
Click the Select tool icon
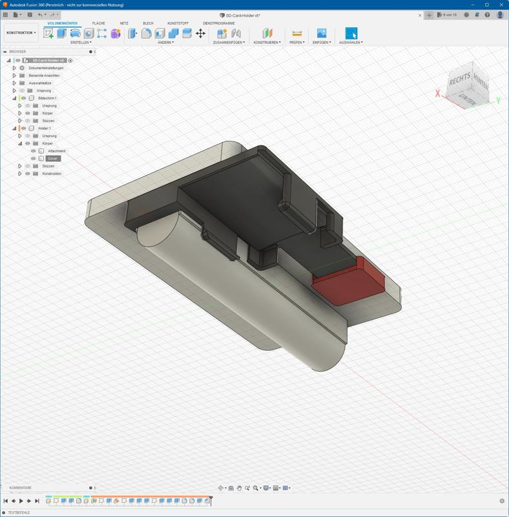351,34
